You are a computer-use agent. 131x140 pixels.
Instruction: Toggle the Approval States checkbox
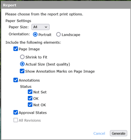pos(16,112)
